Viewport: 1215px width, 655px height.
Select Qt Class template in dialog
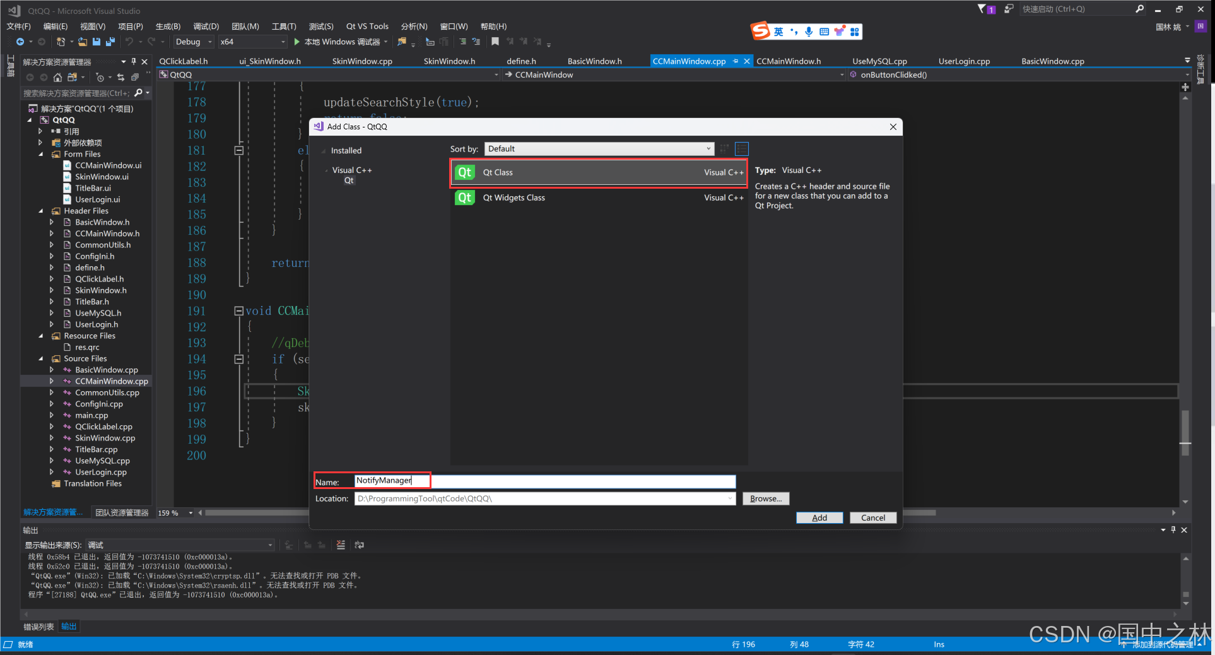pyautogui.click(x=599, y=173)
